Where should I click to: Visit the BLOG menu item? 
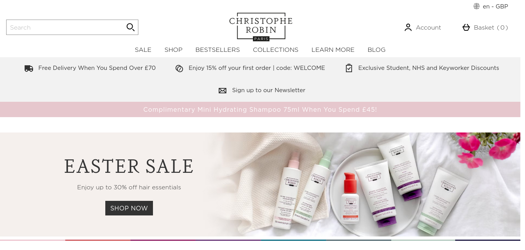[376, 50]
